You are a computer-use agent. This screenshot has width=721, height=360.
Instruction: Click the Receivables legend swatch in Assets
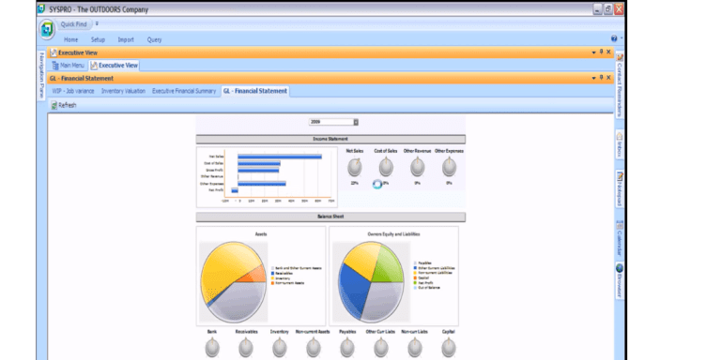(273, 273)
